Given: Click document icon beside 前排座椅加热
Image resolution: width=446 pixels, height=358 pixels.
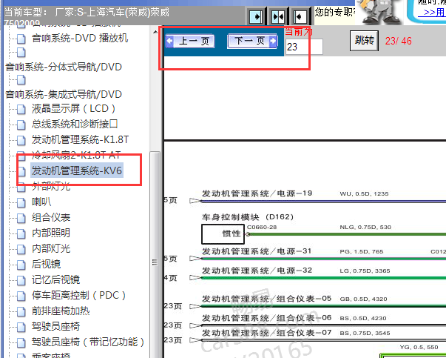Looking at the screenshot, I should (21, 311).
